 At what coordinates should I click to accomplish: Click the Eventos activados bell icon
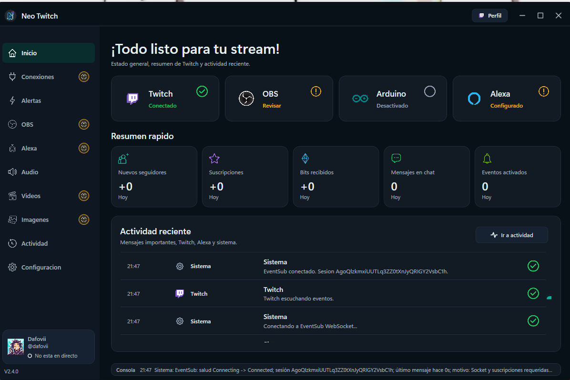point(487,159)
